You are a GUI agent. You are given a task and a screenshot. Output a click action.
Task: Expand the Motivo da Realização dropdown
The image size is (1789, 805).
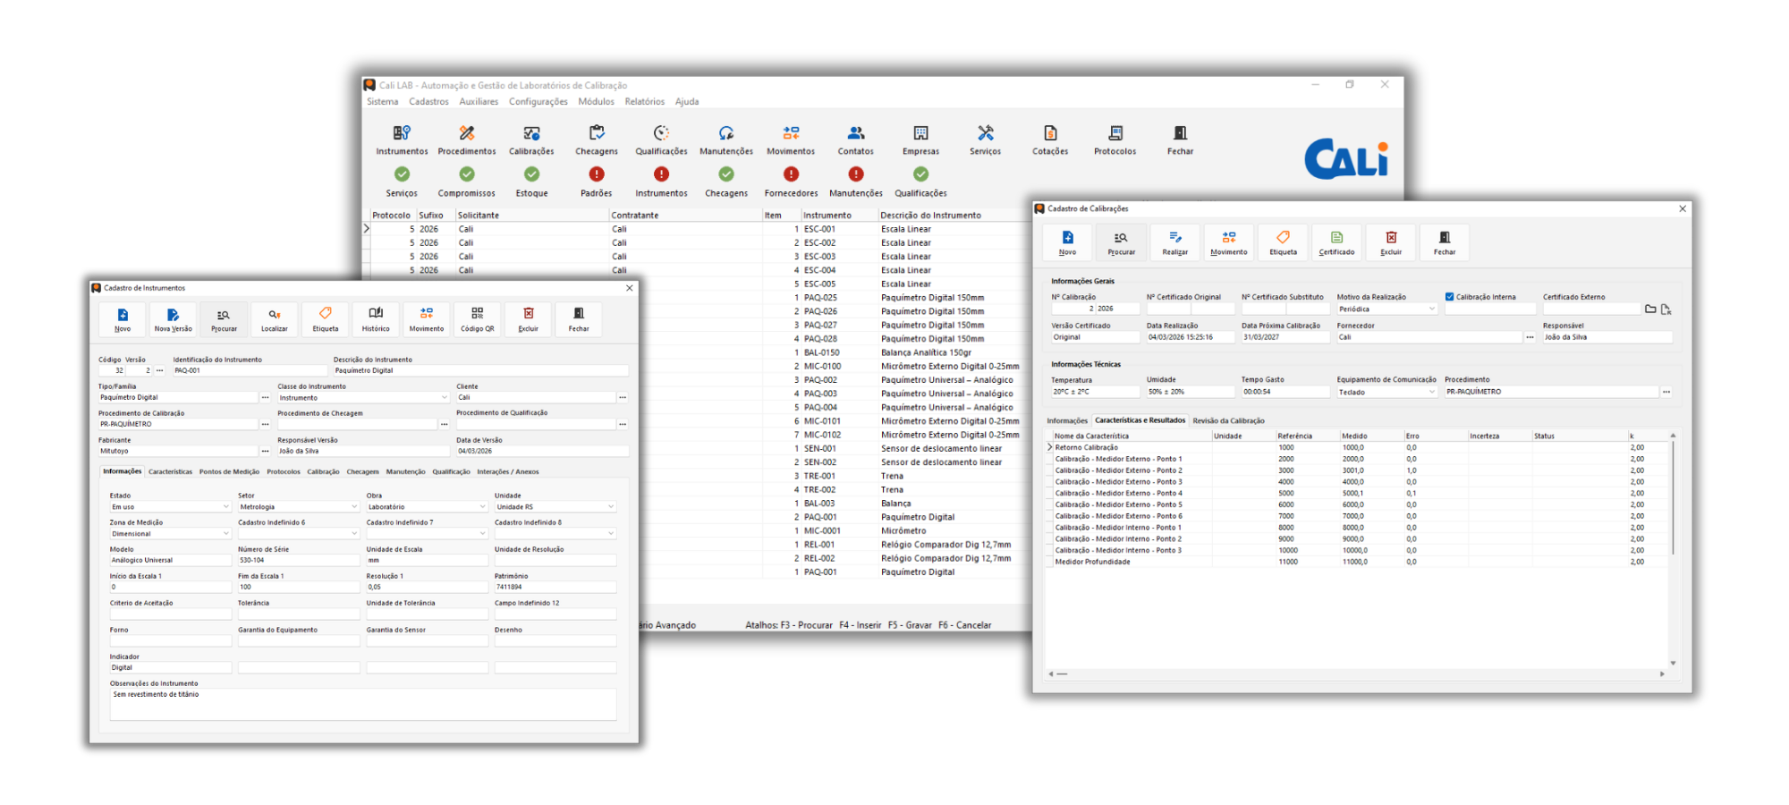click(1431, 309)
